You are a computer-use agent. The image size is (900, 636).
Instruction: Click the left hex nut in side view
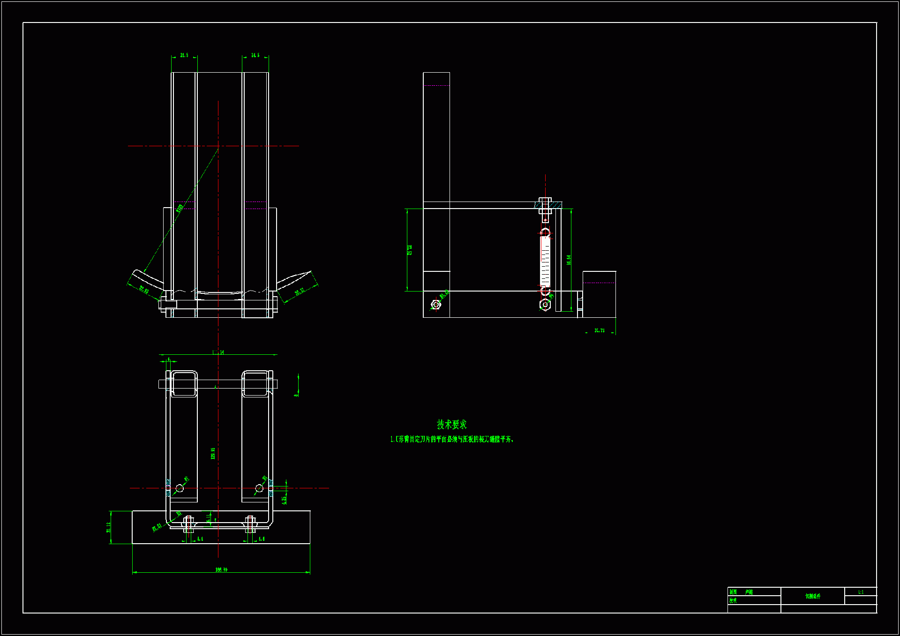tap(436, 305)
